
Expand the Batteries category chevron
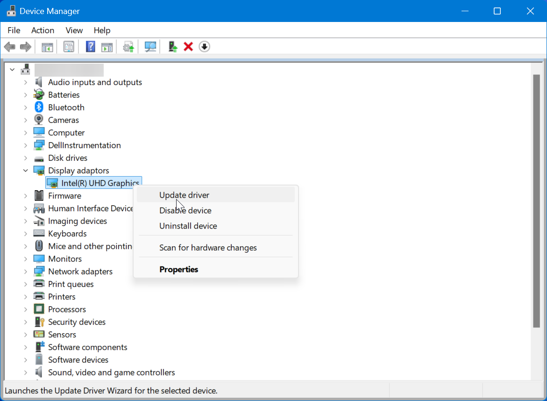(x=26, y=95)
